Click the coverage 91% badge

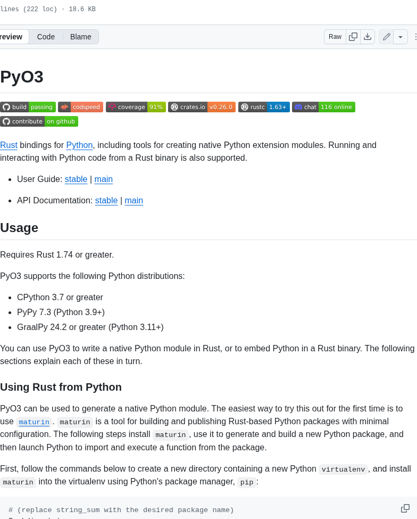click(136, 106)
